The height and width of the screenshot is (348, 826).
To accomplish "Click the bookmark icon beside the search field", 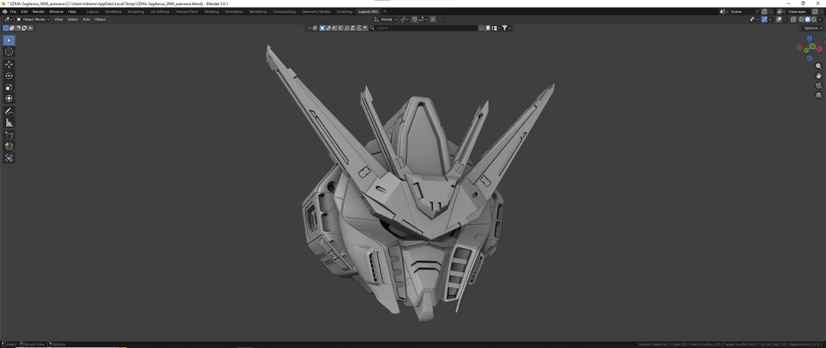I will 488,28.
